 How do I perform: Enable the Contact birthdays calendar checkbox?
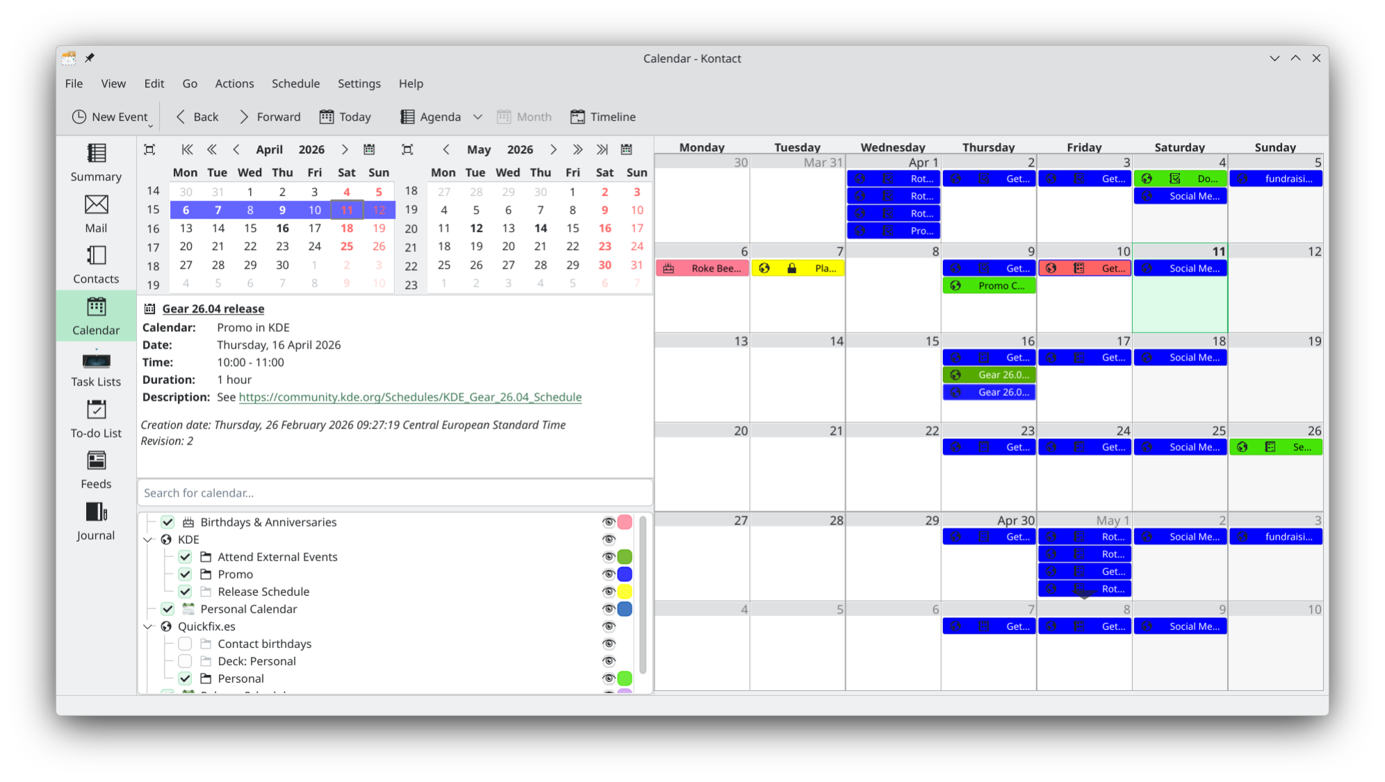coord(185,644)
